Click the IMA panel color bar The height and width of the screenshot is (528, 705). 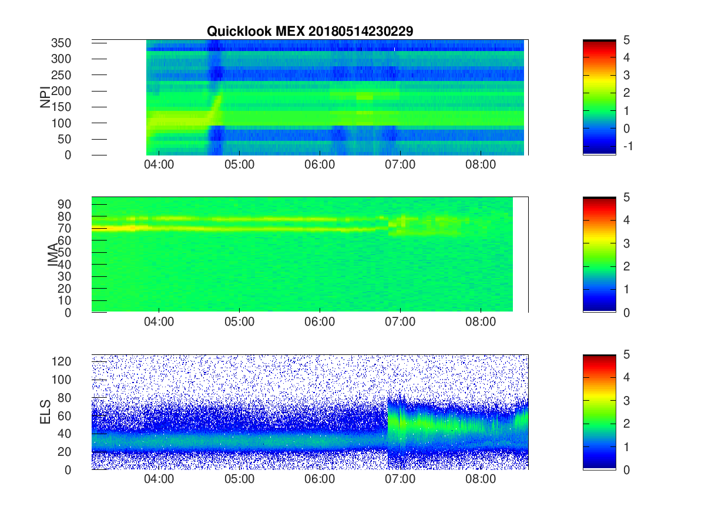point(599,255)
